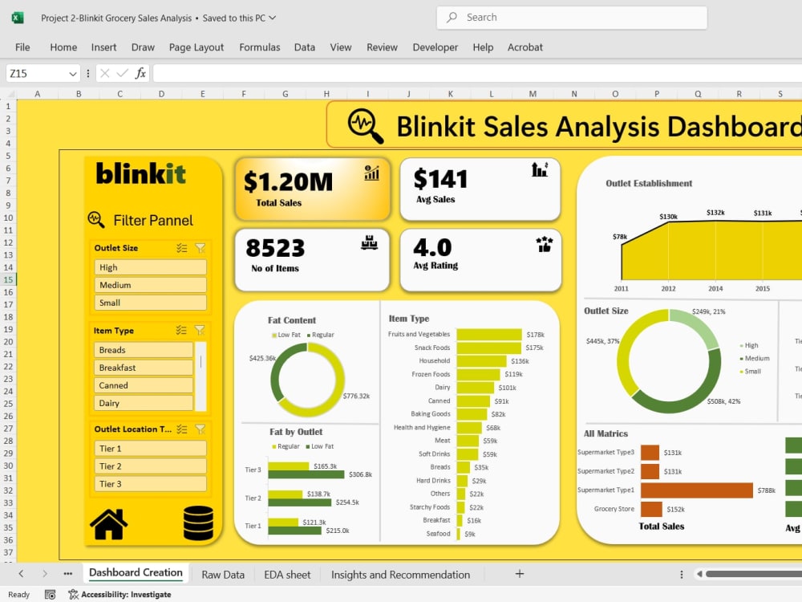
Task: Switch to Insights and Recommendation sheet
Action: tap(400, 575)
